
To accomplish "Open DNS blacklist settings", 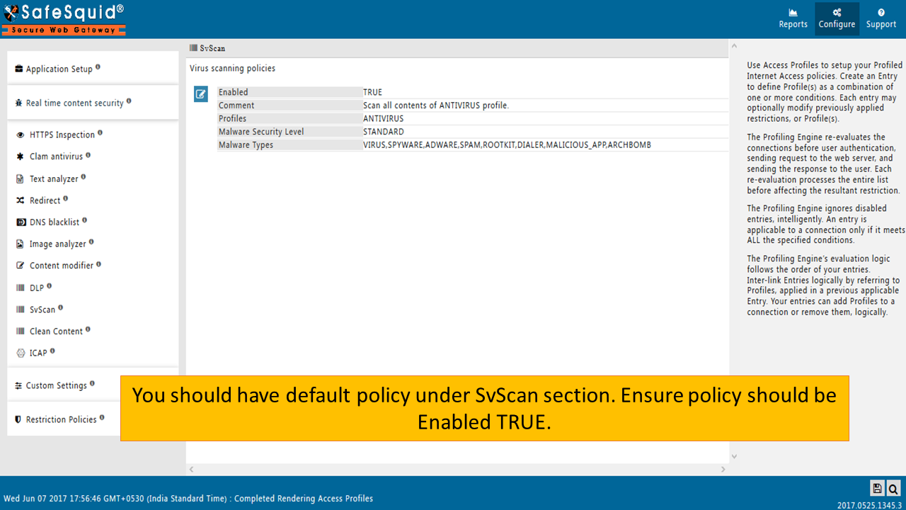I will (x=54, y=222).
